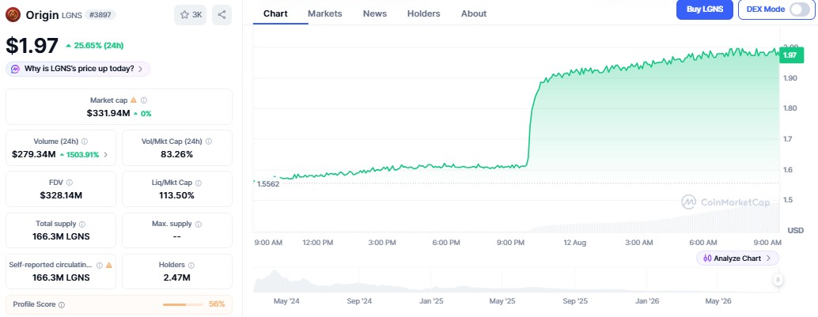818x317 pixels.
Task: Click the Self-reported circulating supply info icon
Action: [100, 266]
